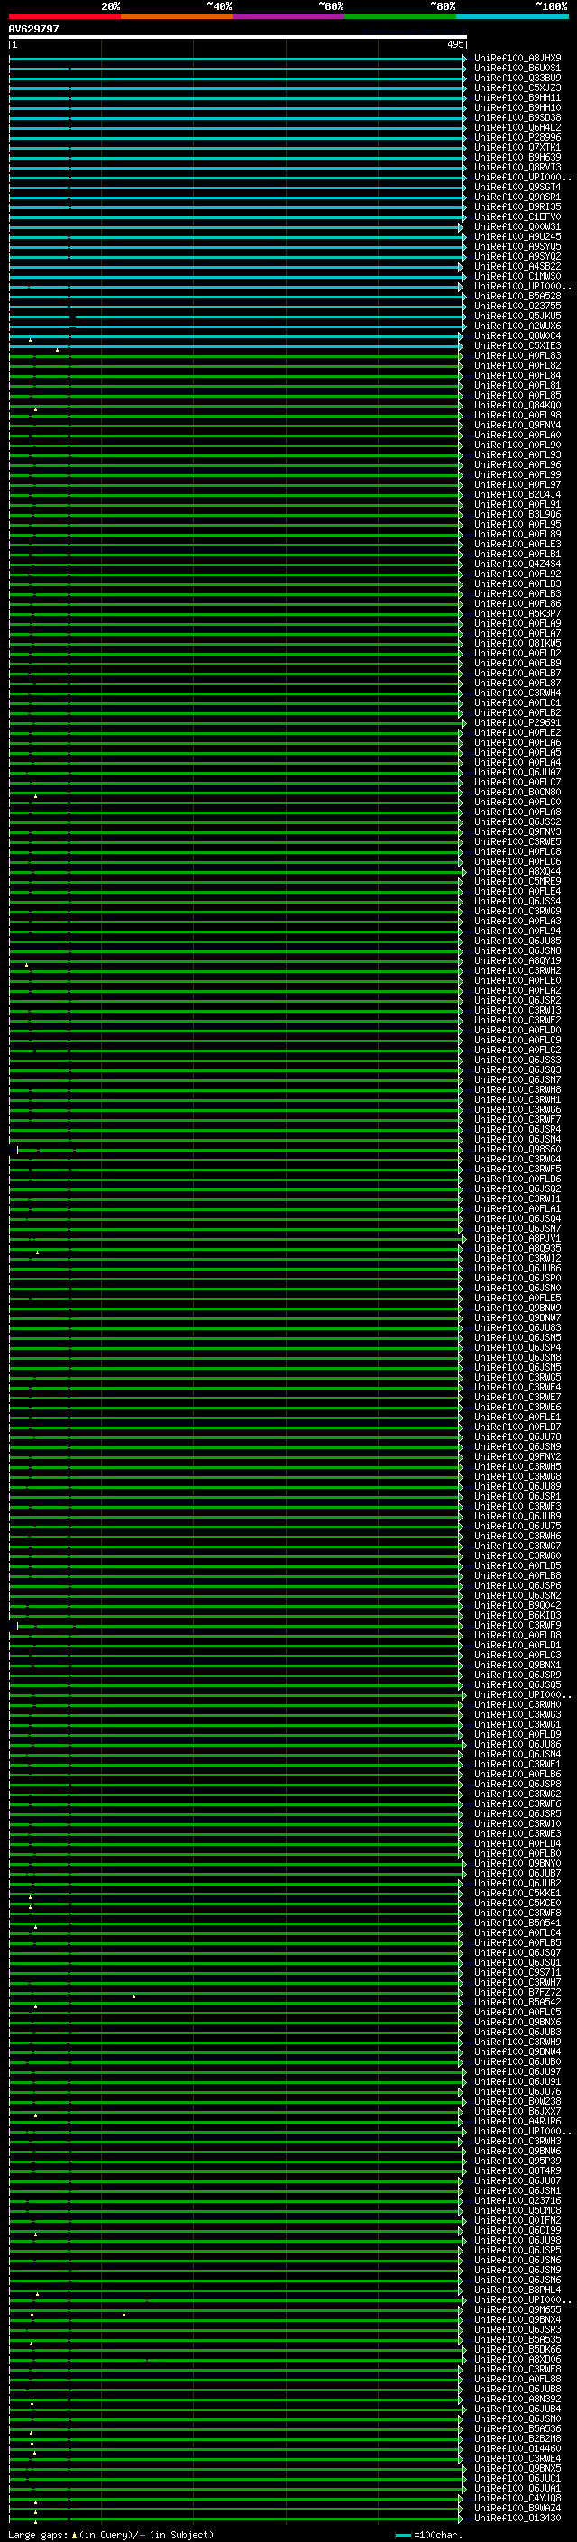Select the UniRef100_B9H639 label
Viewport: 577px width, 2542px height.
517,157
